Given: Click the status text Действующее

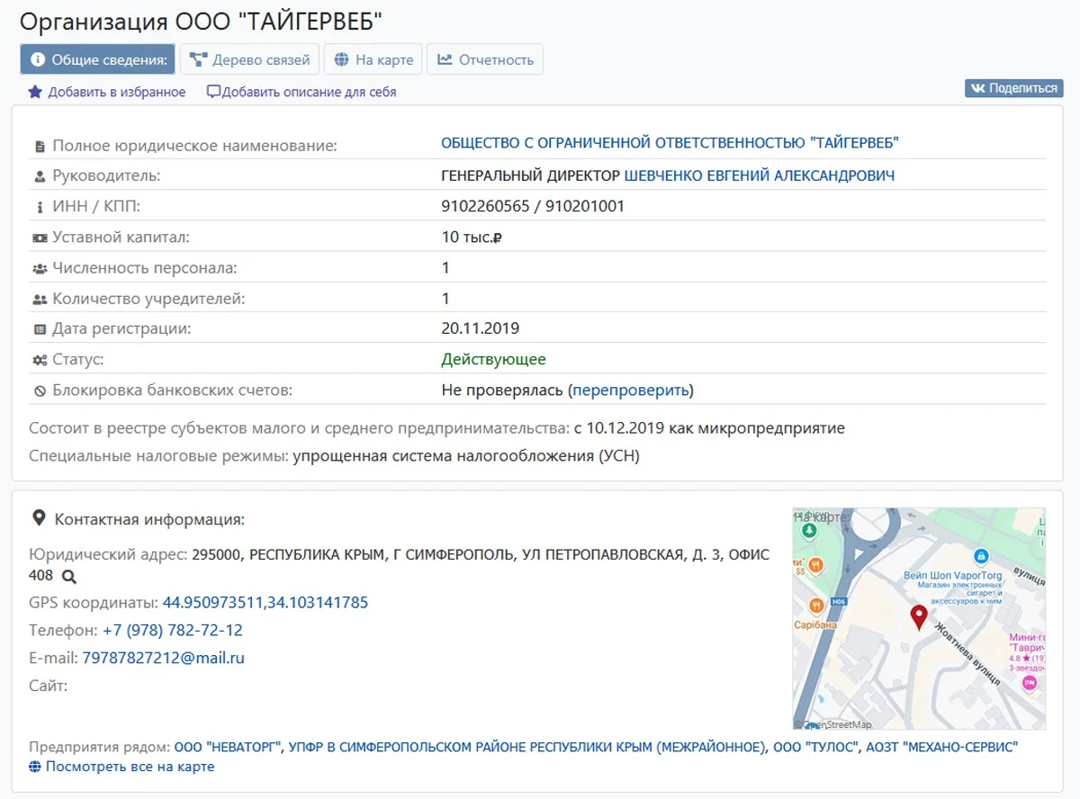Looking at the screenshot, I should click(x=493, y=359).
